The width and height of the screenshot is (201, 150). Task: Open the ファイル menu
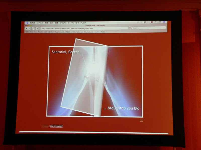[x=40, y=23]
